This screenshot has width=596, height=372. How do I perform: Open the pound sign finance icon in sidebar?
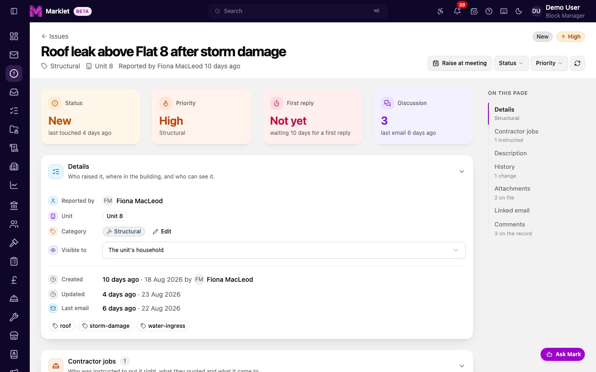pos(14,280)
